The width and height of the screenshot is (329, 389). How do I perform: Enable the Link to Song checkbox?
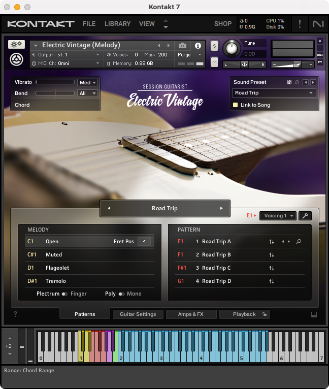tap(235, 105)
